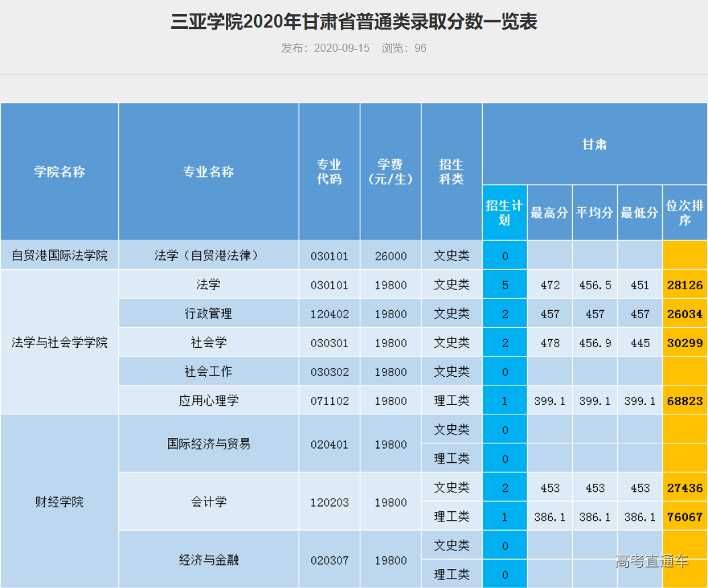Click the 招生计划 header cell

tap(504, 211)
